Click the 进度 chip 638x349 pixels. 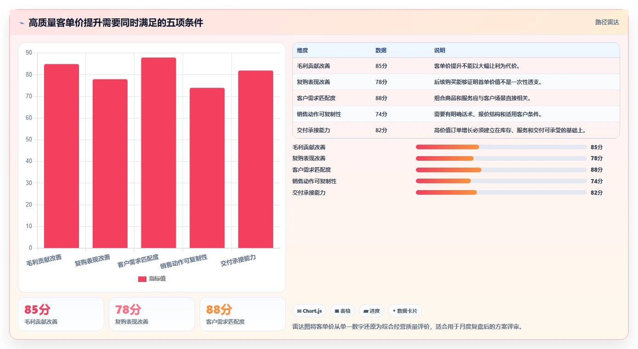click(x=371, y=311)
